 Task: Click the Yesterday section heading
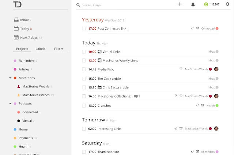tap(93, 20)
